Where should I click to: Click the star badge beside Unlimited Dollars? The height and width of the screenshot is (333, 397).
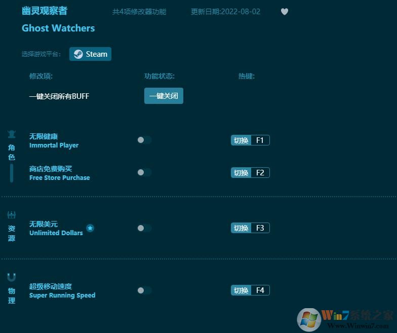click(x=90, y=228)
